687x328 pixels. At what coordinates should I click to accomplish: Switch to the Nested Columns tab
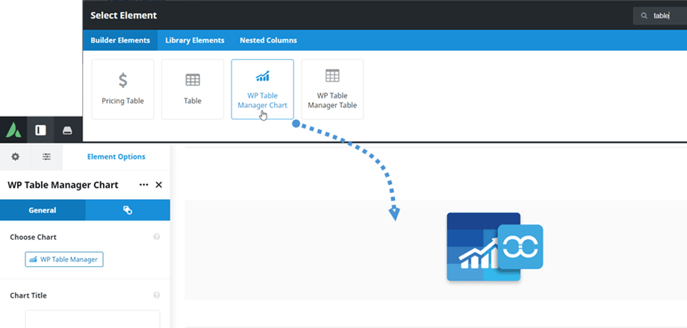tap(268, 40)
